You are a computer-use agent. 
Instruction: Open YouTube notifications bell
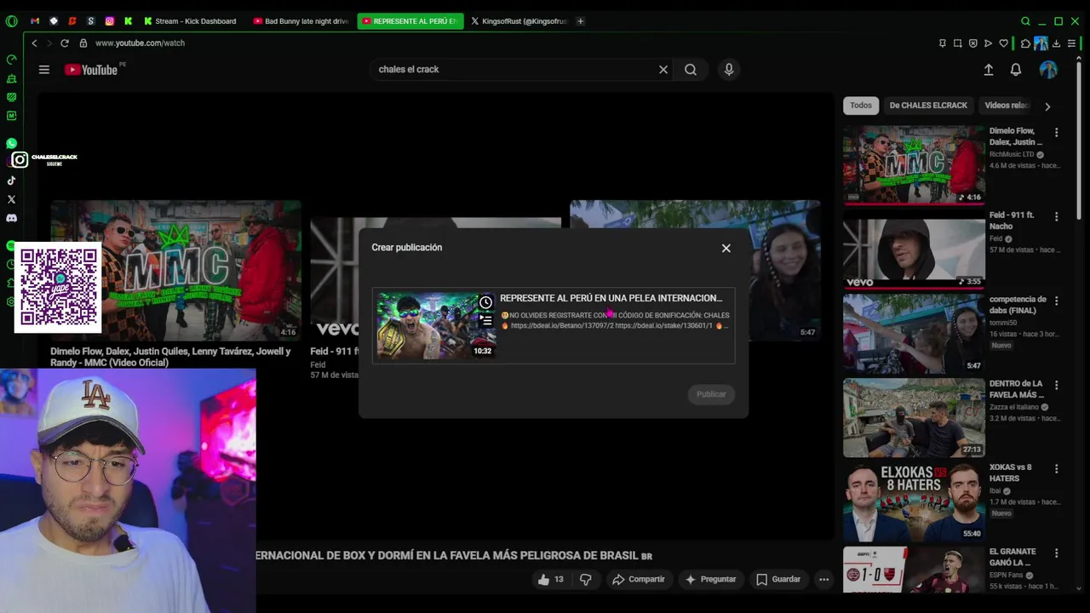pyautogui.click(x=1016, y=70)
